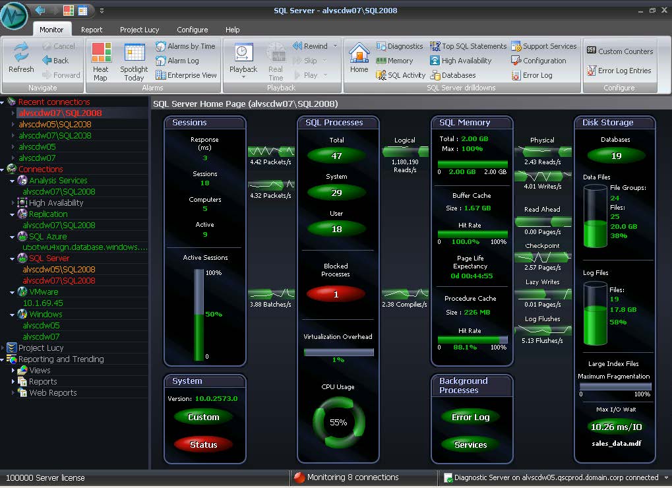Click the Monitoring 8 connections status icon
The image size is (672, 488).
(299, 477)
